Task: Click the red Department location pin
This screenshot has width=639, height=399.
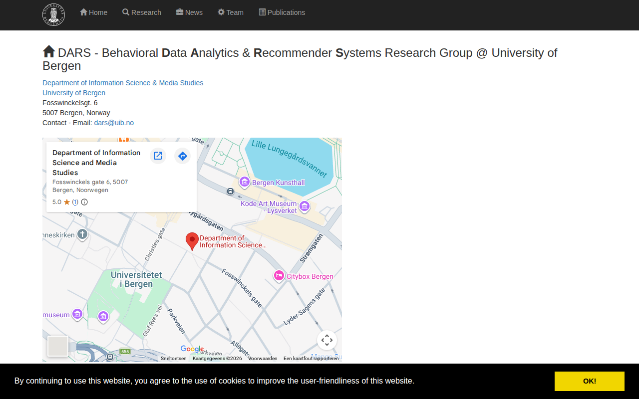Action: (192, 240)
